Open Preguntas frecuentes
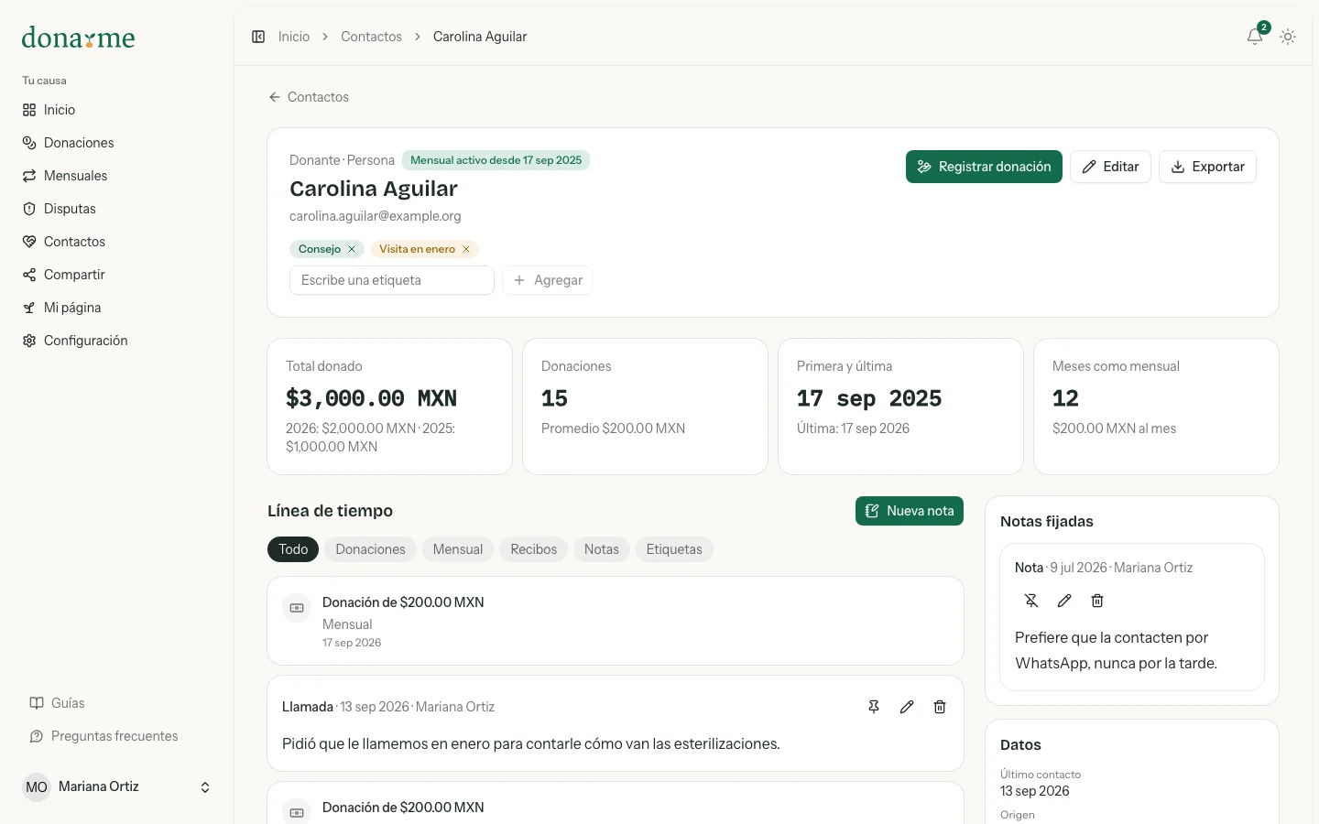This screenshot has height=824, width=1319. (x=104, y=736)
